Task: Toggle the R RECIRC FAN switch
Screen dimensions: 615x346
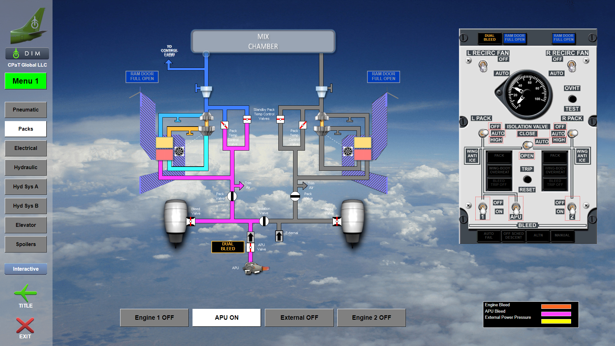Action: coord(571,66)
